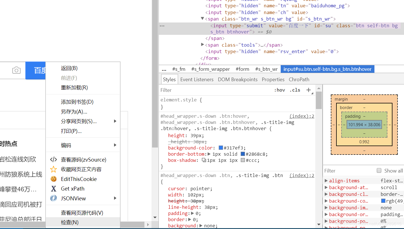Click the breadcrumb overflow ellipsis

(x=164, y=69)
